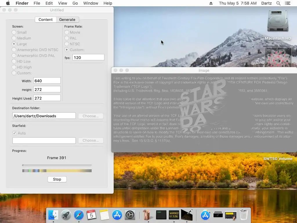Open Spotlight search magnifier
297x223 pixels.
(x=278, y=3)
